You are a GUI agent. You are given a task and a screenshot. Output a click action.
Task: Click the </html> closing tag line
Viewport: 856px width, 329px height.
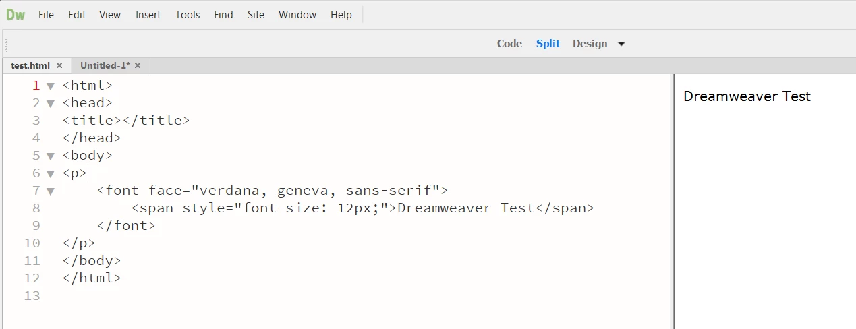pos(92,278)
